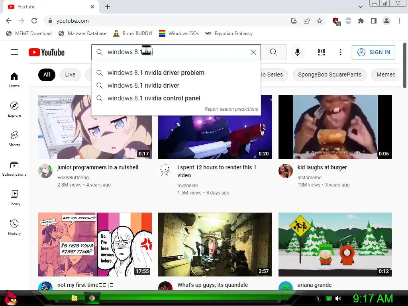Open the Extensions puzzle menu
The image size is (408, 306).
tap(361, 21)
